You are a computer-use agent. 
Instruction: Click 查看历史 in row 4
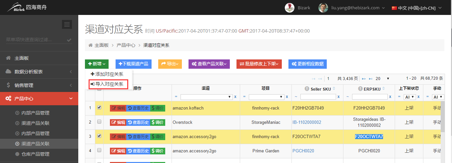(138, 151)
